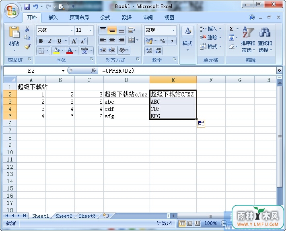Cut the selection with the scissors icon

(x=27, y=29)
